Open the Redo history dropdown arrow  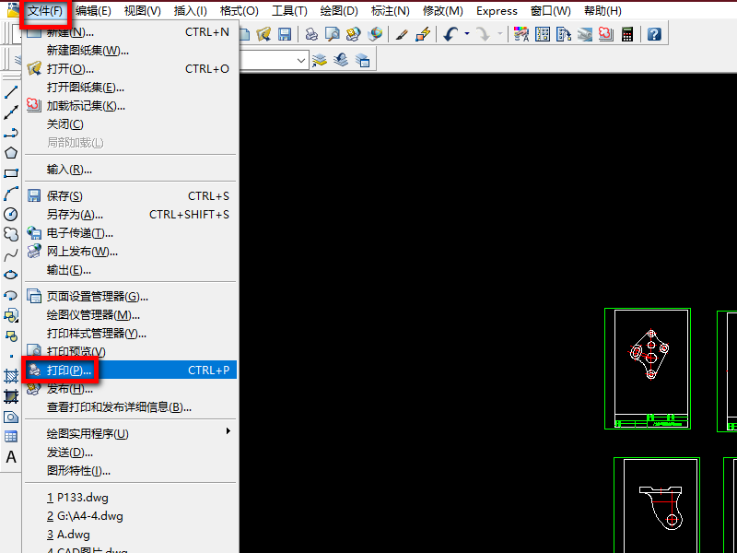point(499,34)
